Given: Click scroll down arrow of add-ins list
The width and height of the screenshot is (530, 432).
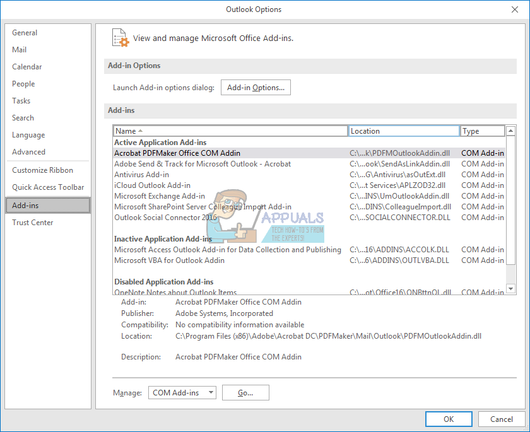Looking at the screenshot, I should click(x=510, y=289).
